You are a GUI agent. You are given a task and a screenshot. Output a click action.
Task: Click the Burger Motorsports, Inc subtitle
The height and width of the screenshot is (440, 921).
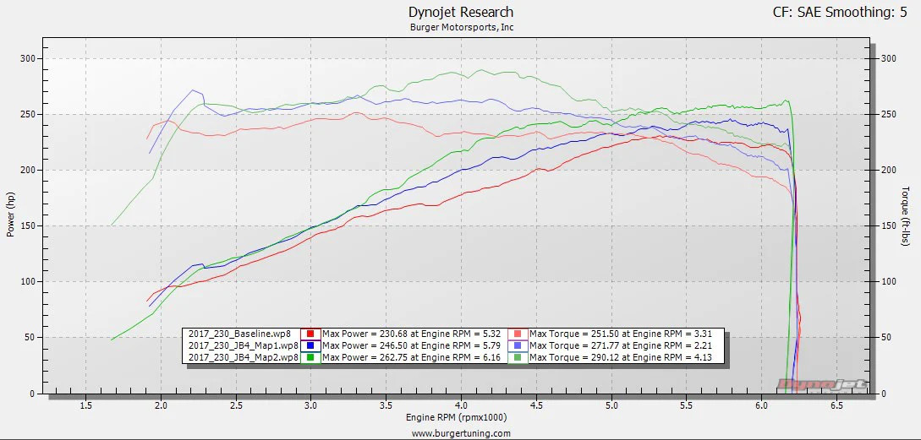[x=461, y=27]
